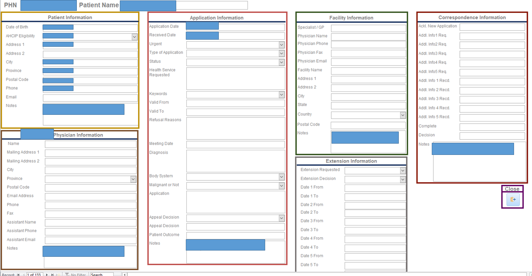Click the Assistant Phone field
532x276 pixels.
pyautogui.click(x=91, y=231)
